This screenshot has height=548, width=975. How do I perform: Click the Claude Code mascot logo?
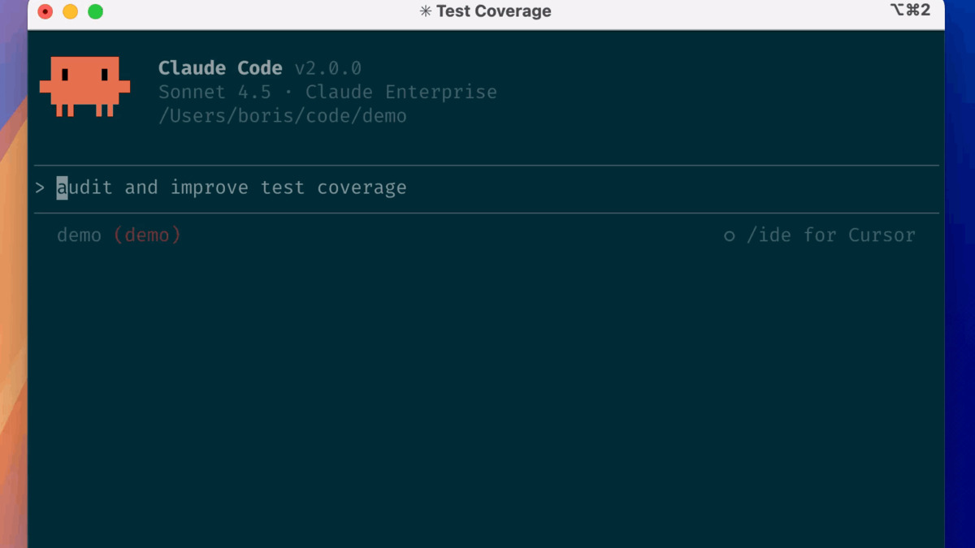point(85,85)
